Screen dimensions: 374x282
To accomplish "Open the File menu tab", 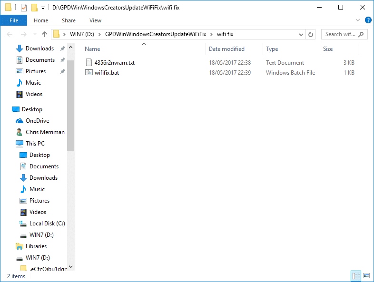I will pos(14,20).
